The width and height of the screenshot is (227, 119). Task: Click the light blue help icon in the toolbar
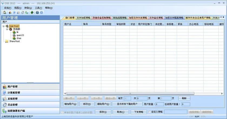click(x=42, y=13)
